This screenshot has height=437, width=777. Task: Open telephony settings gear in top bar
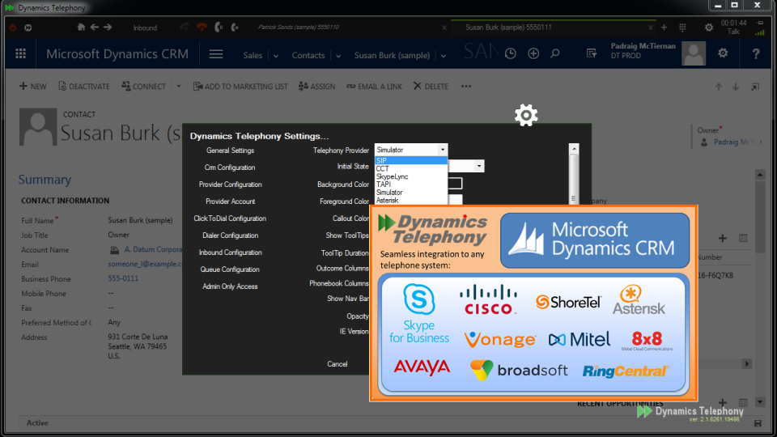[x=709, y=28]
